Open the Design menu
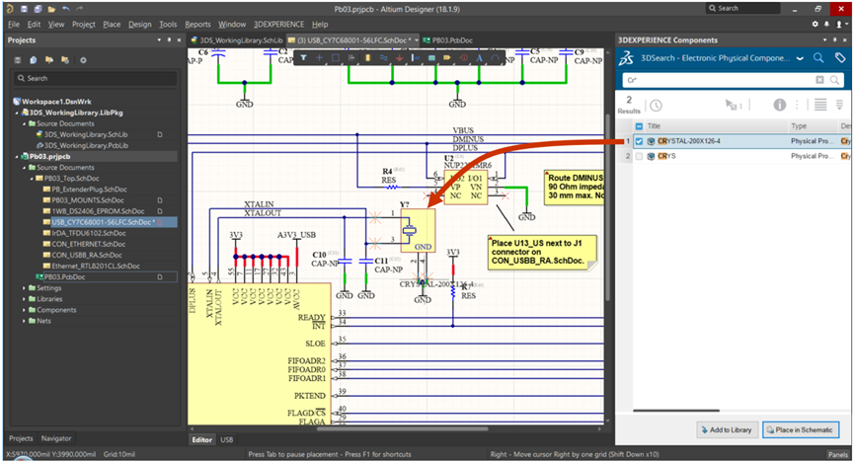 [x=140, y=24]
